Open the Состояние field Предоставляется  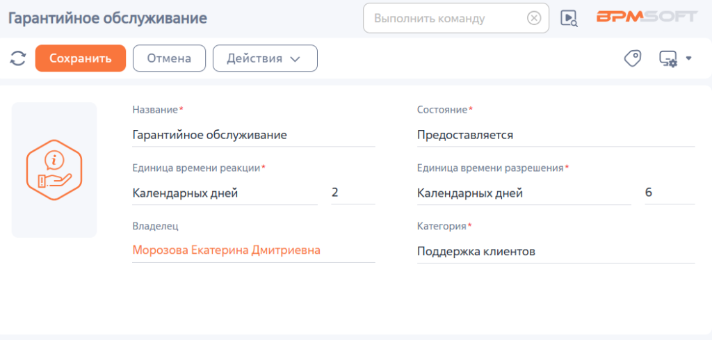pyautogui.click(x=556, y=136)
